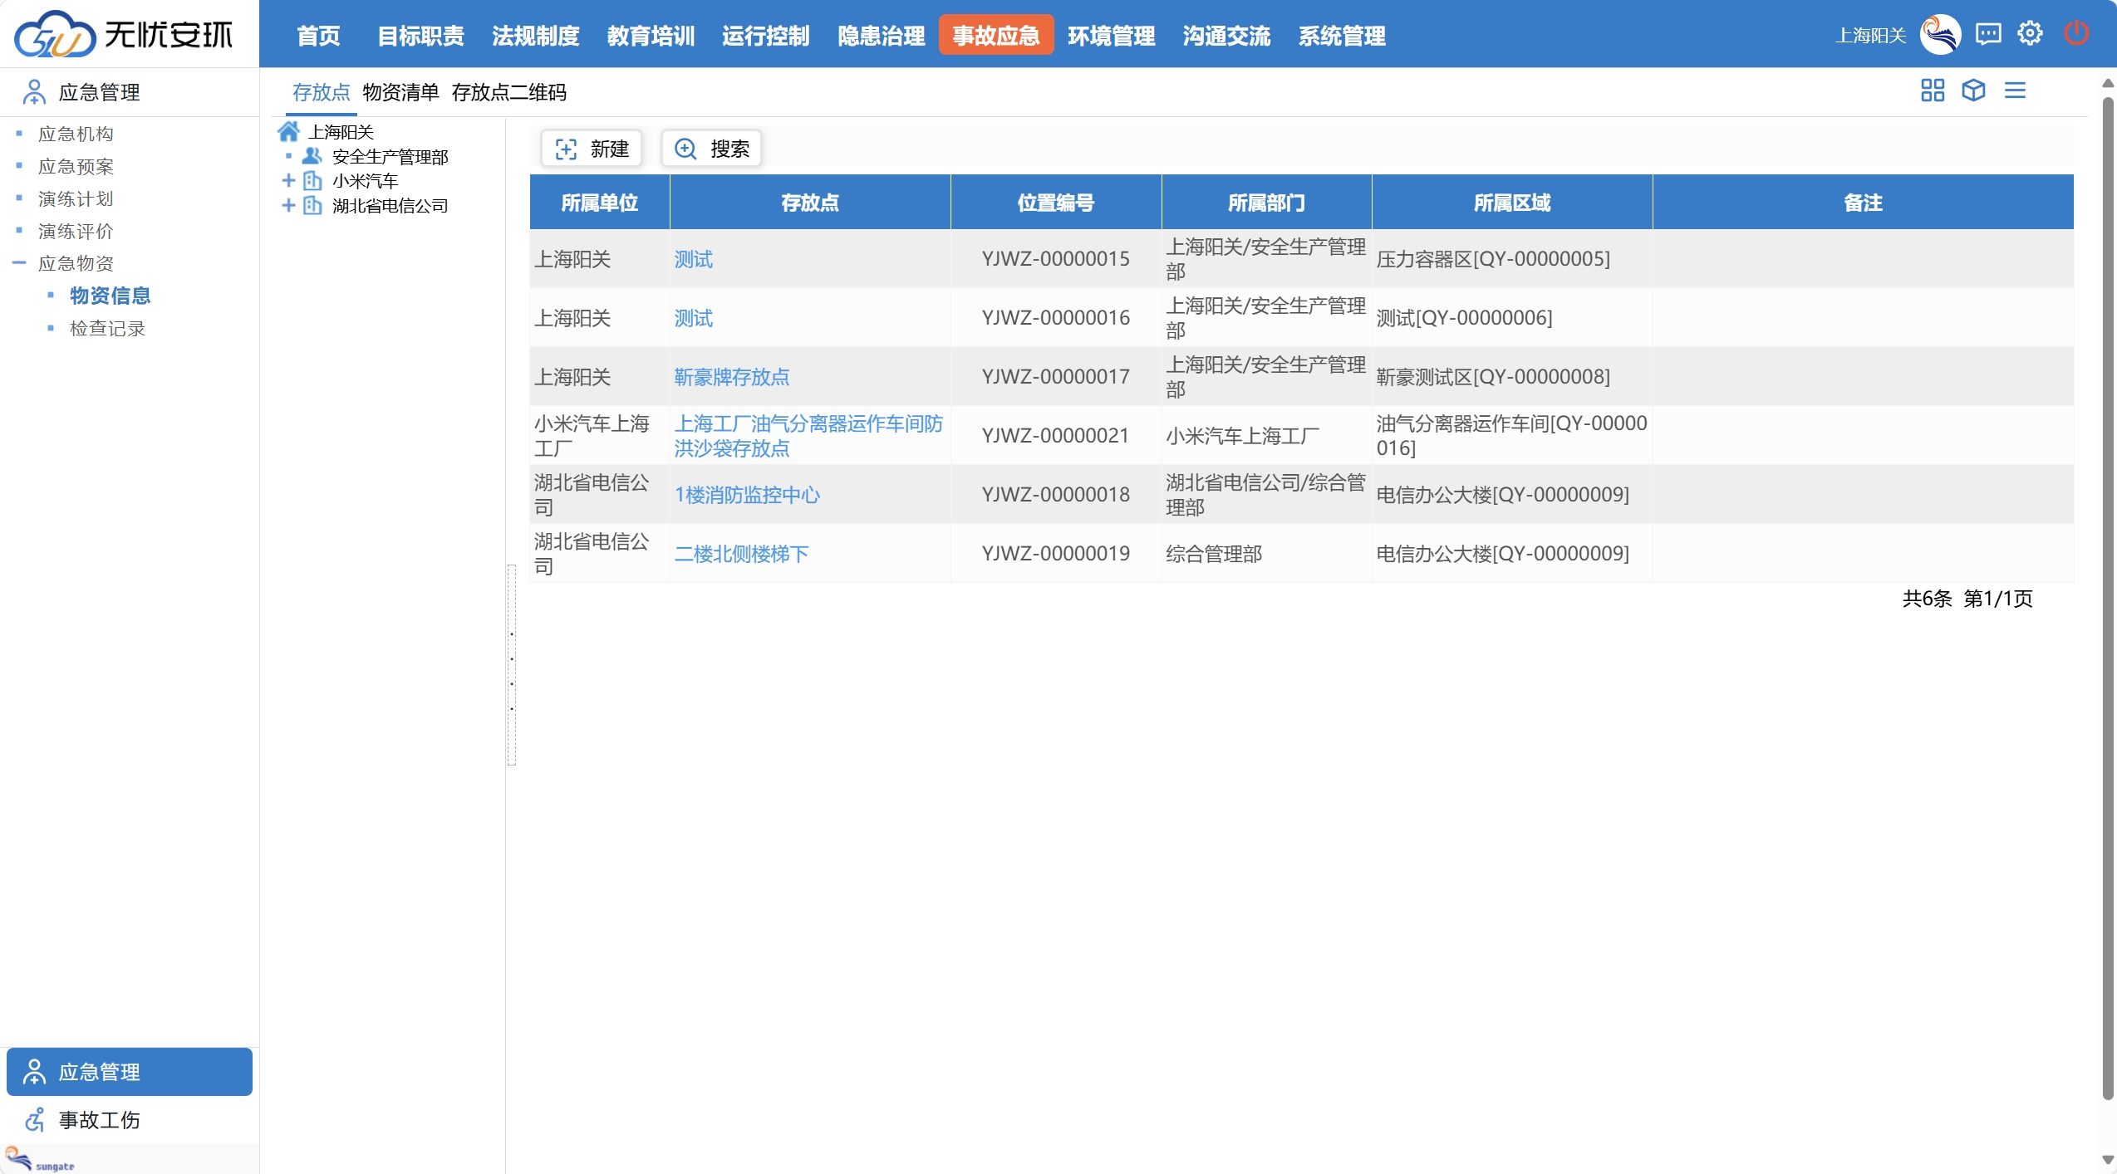The width and height of the screenshot is (2117, 1174).
Task: Open the messages chat icon
Action: point(1987,34)
